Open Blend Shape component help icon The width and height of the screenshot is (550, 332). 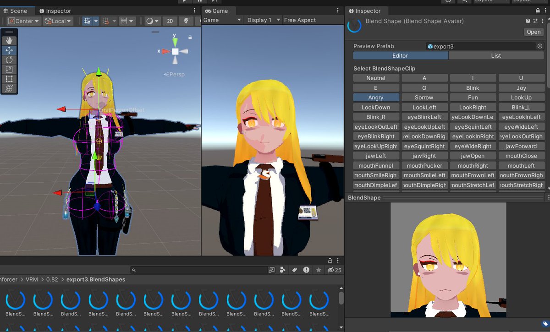(528, 21)
